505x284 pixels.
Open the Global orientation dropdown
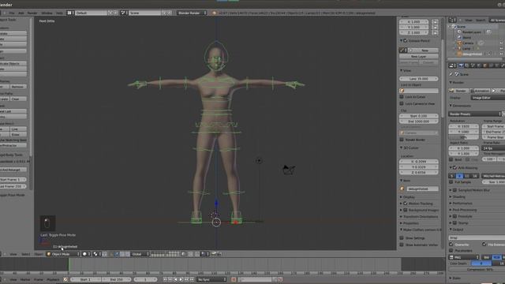pyautogui.click(x=140, y=254)
